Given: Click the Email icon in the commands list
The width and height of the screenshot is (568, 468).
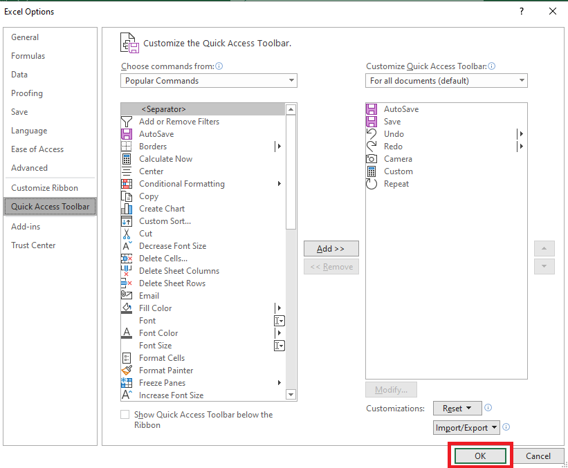Looking at the screenshot, I should [x=127, y=296].
